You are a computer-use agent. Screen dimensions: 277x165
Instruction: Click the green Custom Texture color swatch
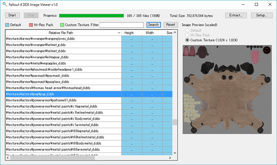(62, 25)
